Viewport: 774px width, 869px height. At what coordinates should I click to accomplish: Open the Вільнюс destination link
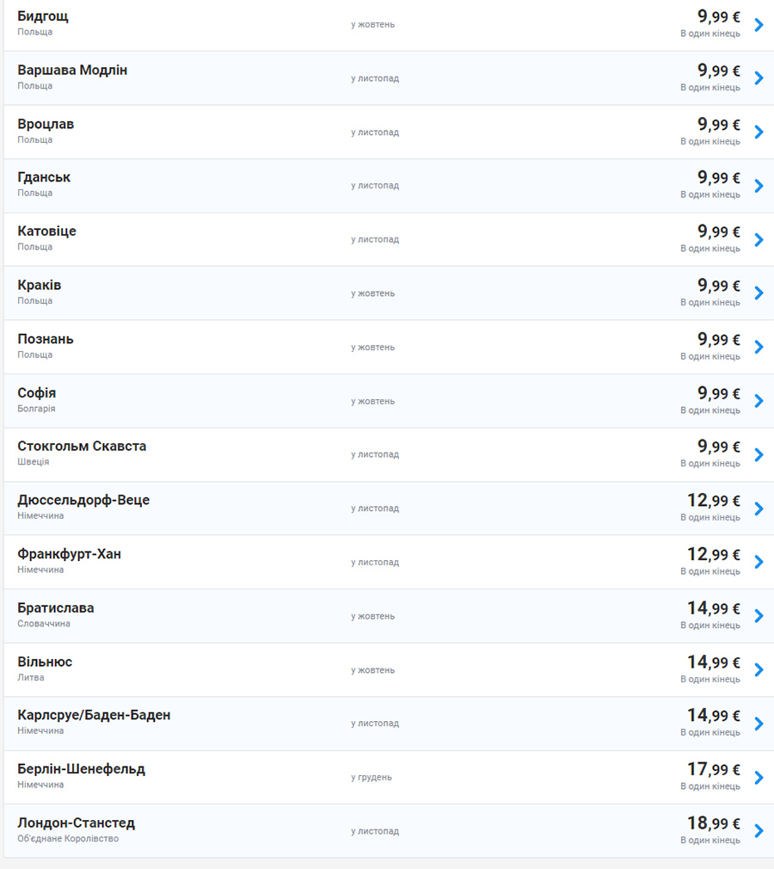(45, 662)
